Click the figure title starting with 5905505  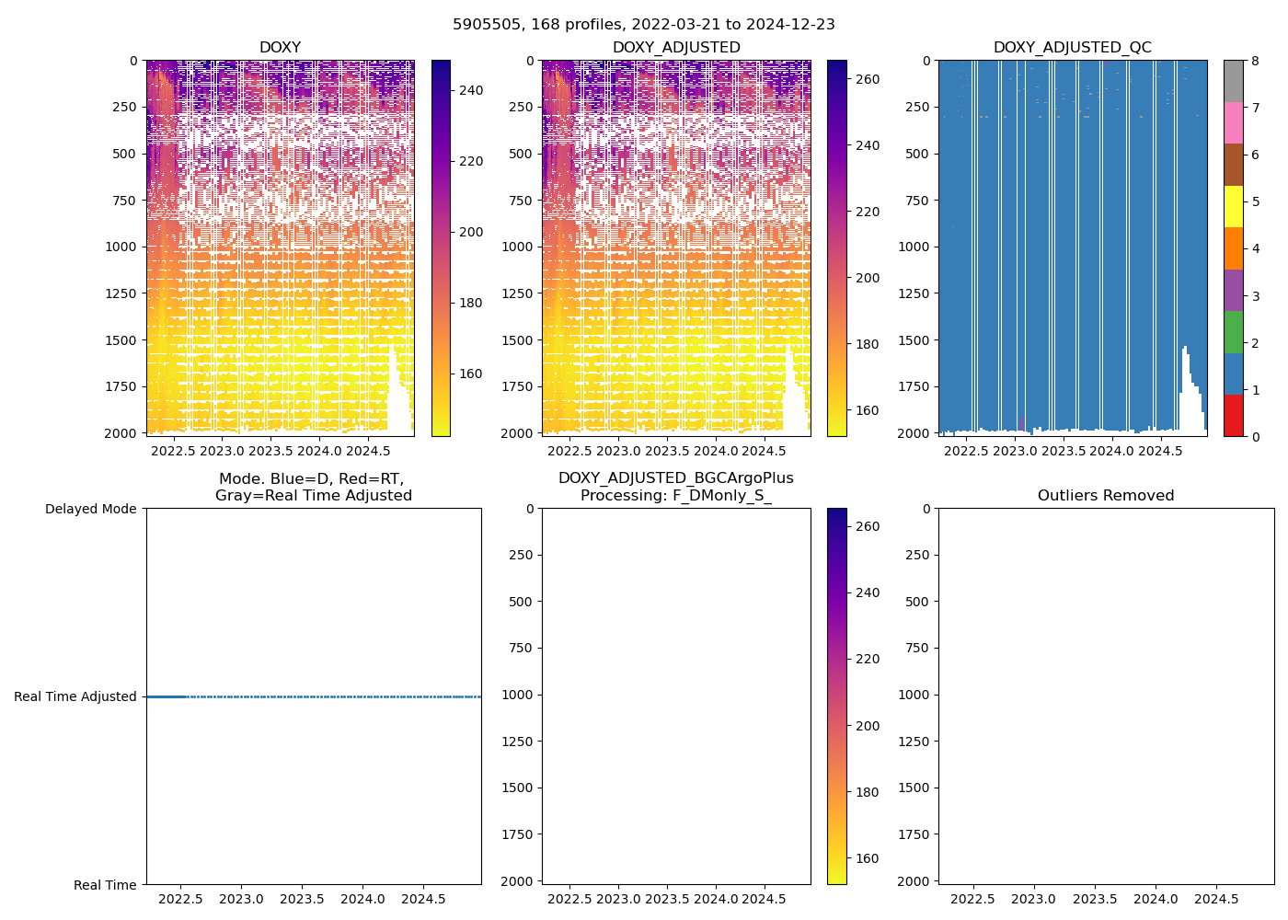pos(643,25)
